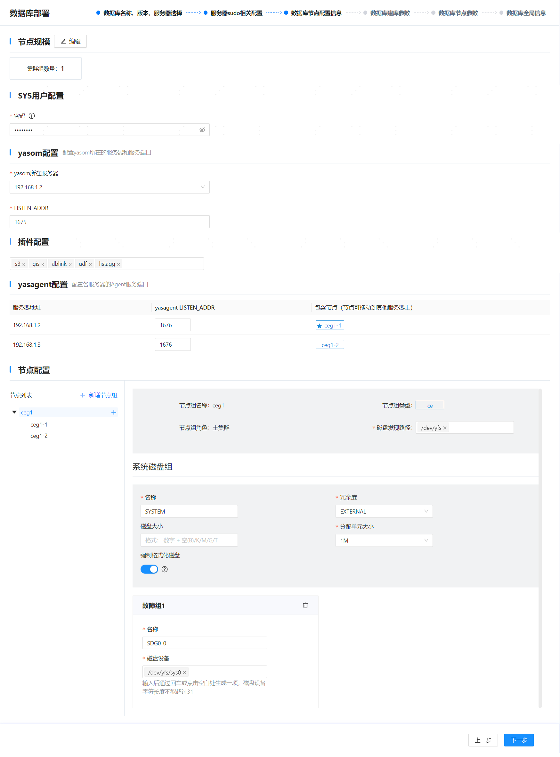Remove the s3 plugin tag
Screen dimensions: 560x757
click(24, 264)
